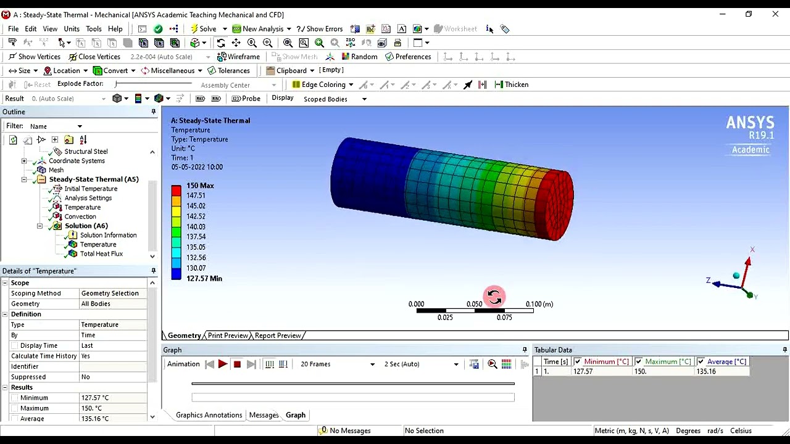Check the Display Time parameter box
Image resolution: width=790 pixels, height=444 pixels.
coord(14,346)
